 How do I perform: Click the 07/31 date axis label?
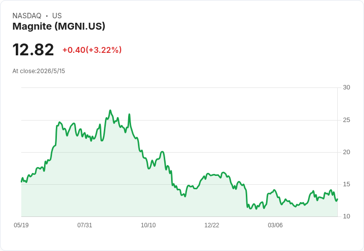click(x=85, y=225)
